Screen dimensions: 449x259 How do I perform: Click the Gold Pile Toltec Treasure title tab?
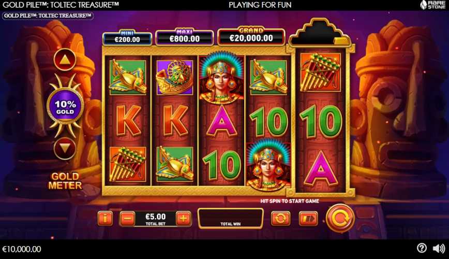tap(48, 16)
